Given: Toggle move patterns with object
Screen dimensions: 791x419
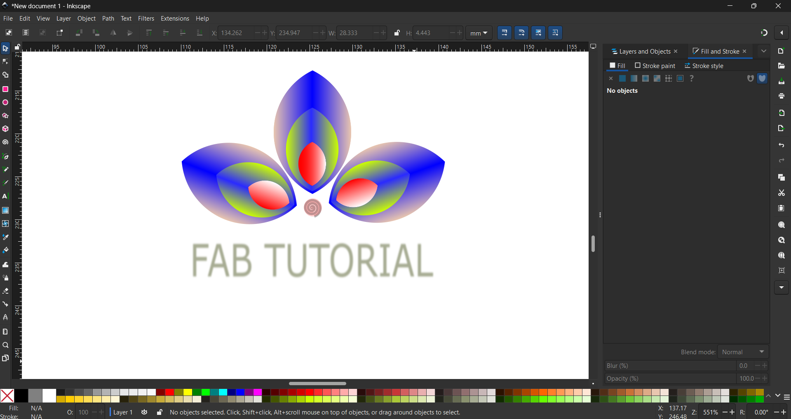Looking at the screenshot, I should point(555,33).
